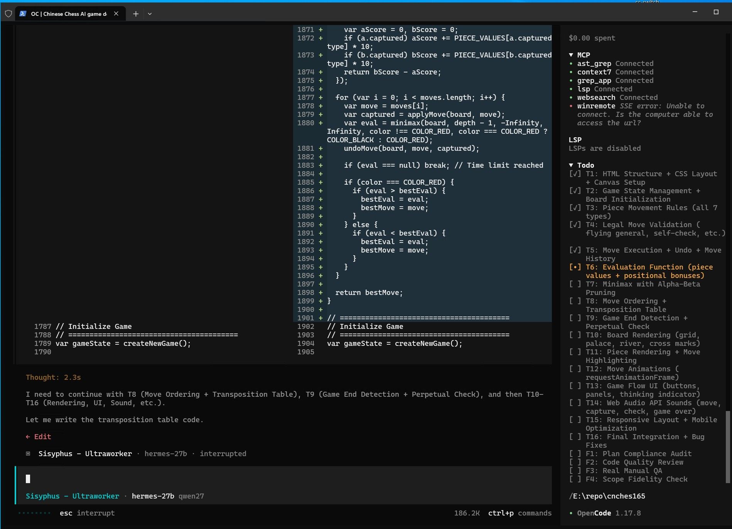Screen dimensions: 732x529
Task: Click the prompt input field with cursor
Action: tap(283, 479)
